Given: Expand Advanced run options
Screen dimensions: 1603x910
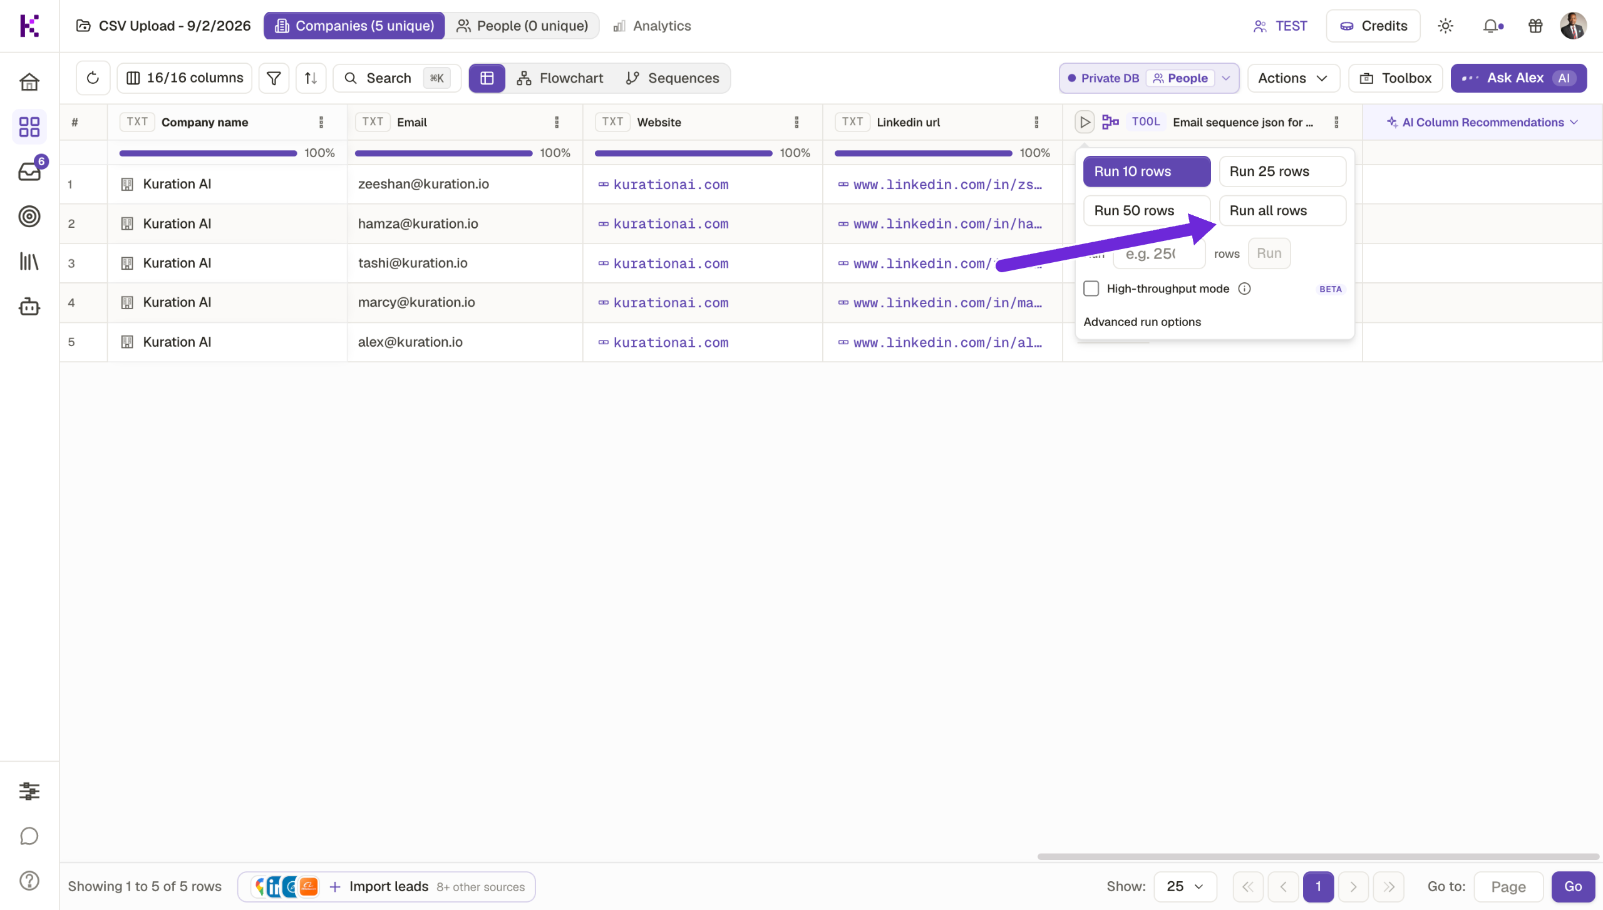Looking at the screenshot, I should pyautogui.click(x=1142, y=322).
